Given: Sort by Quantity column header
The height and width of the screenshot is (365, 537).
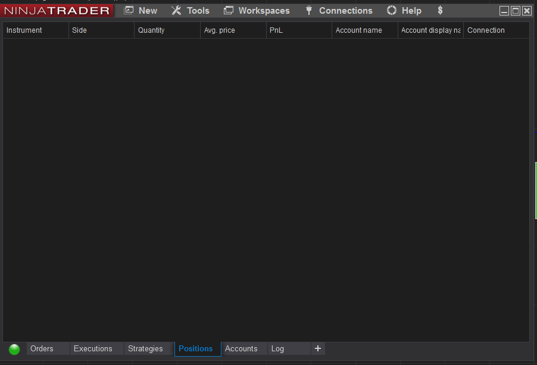Looking at the screenshot, I should point(167,30).
